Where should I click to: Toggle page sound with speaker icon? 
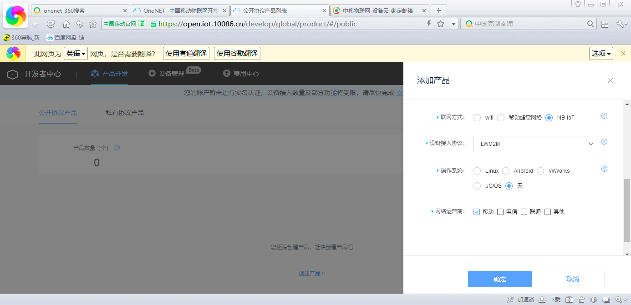tap(593, 300)
